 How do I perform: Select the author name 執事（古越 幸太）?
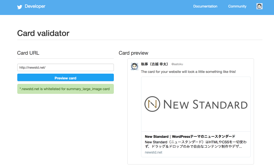pos(155,64)
